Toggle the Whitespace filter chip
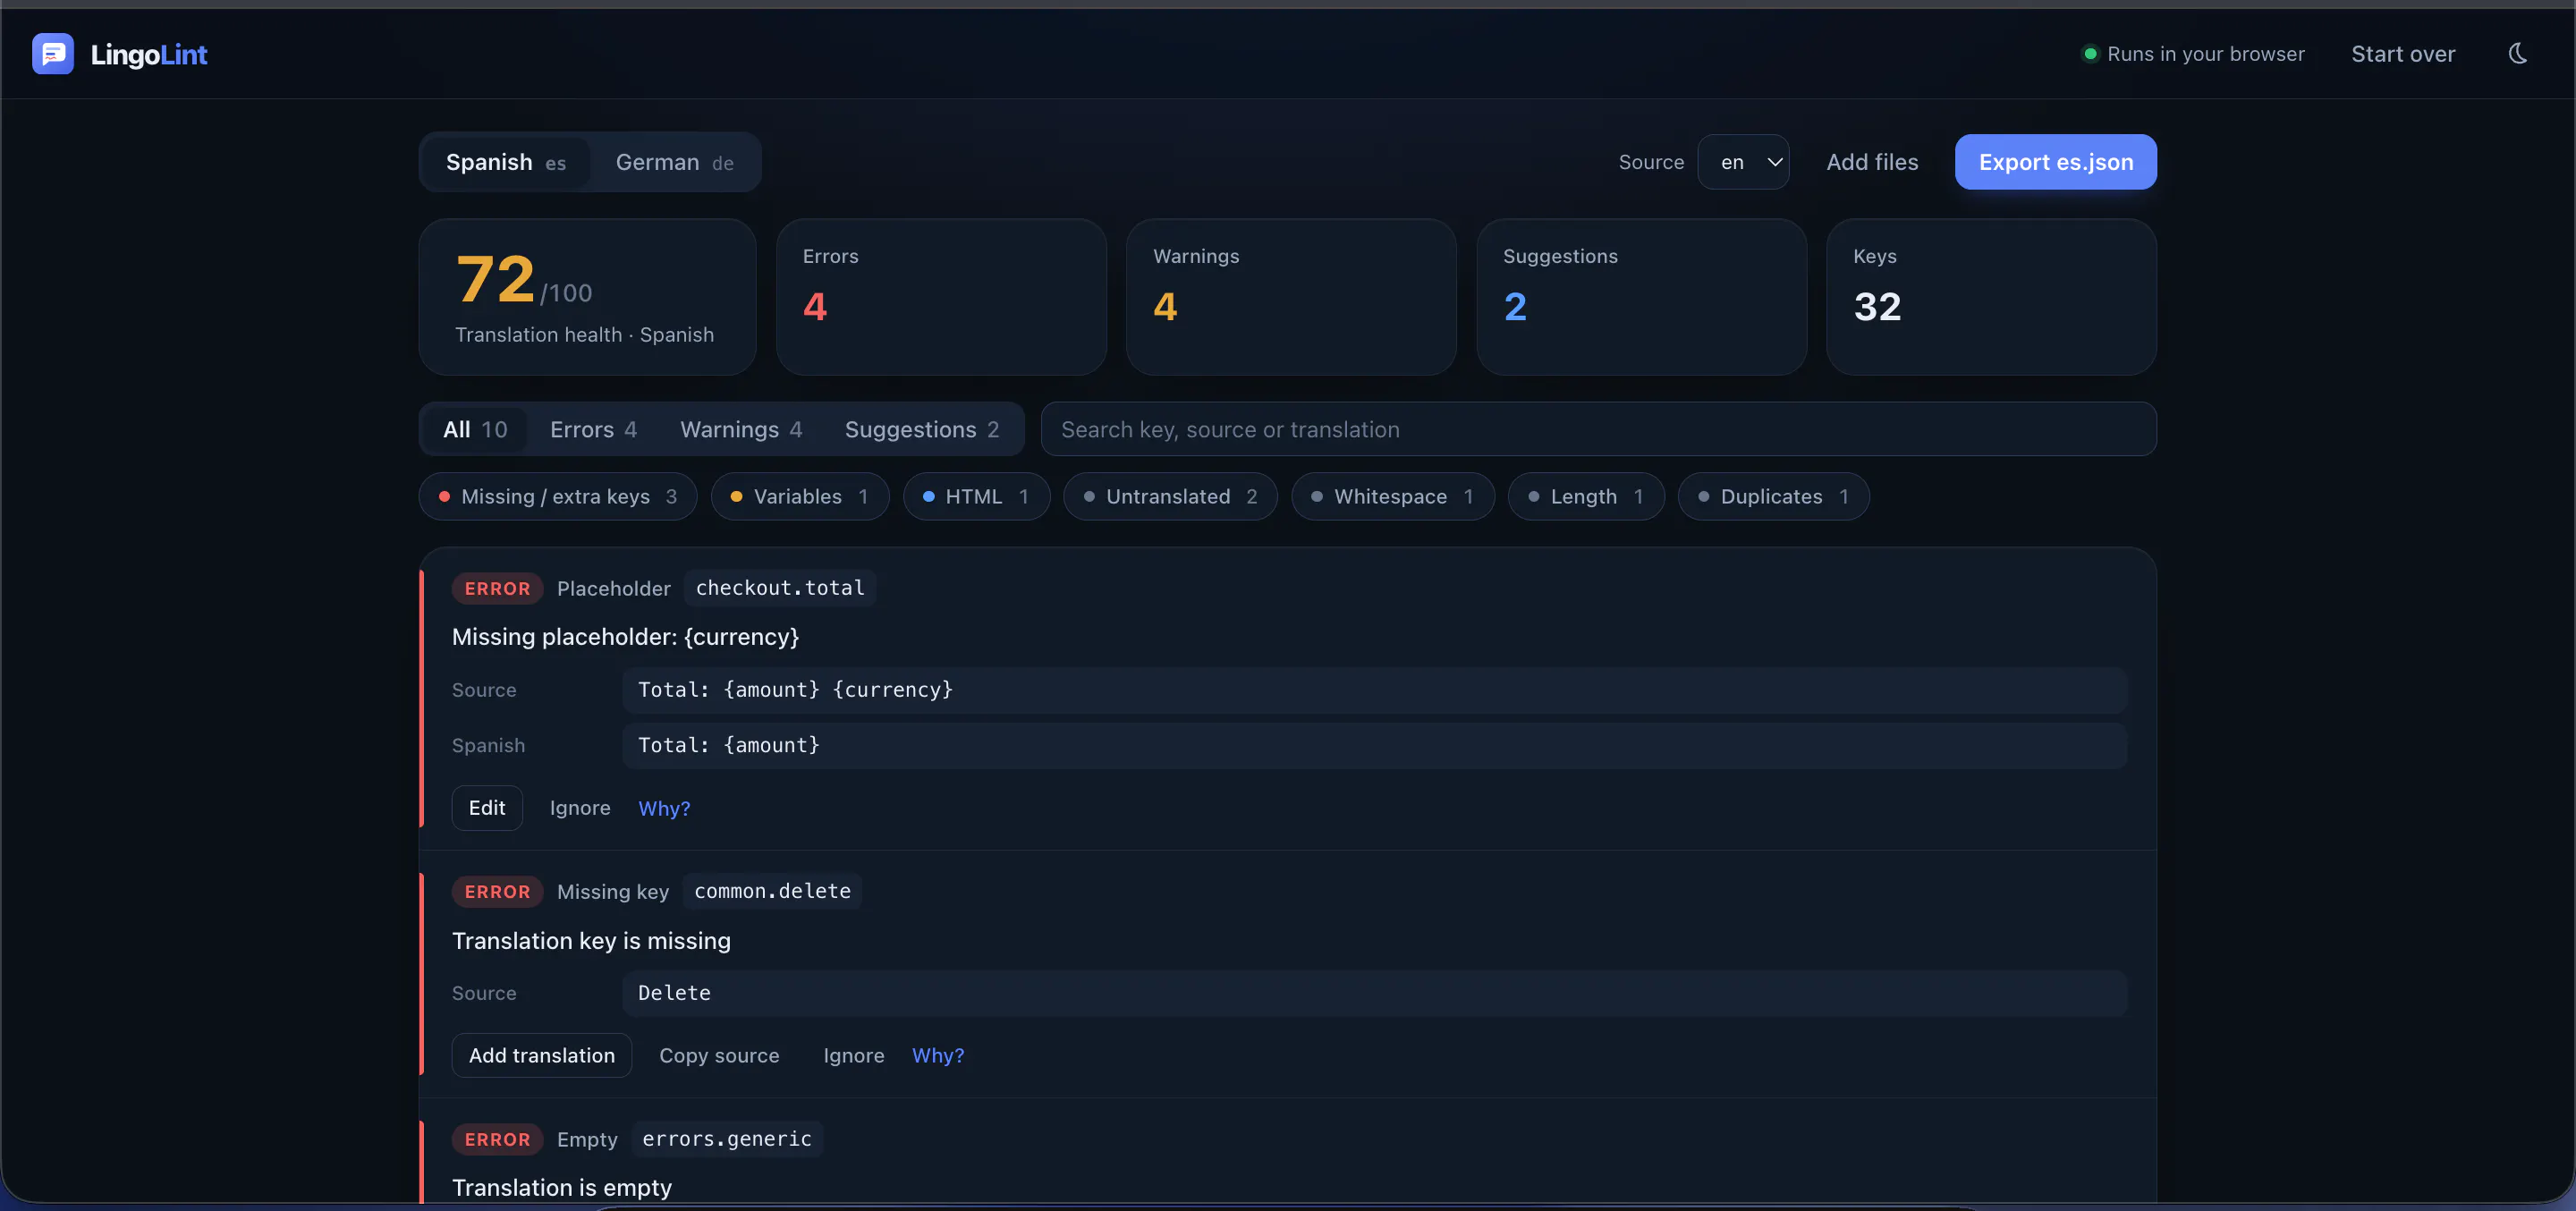 tap(1393, 496)
